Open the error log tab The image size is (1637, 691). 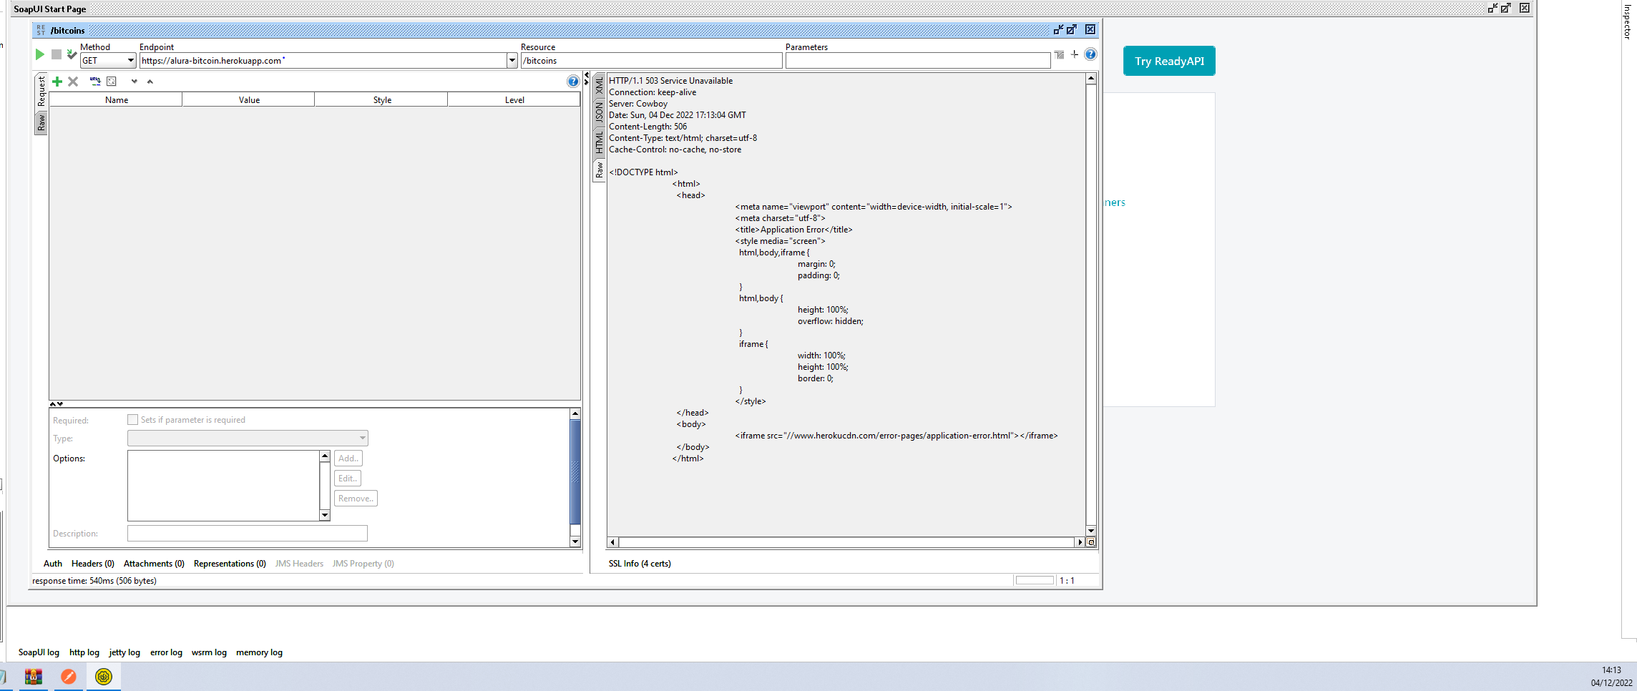coord(166,652)
